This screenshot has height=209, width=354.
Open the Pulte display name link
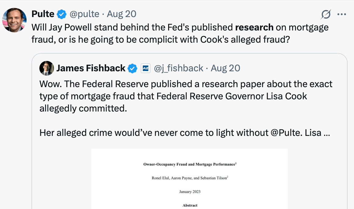click(x=43, y=14)
